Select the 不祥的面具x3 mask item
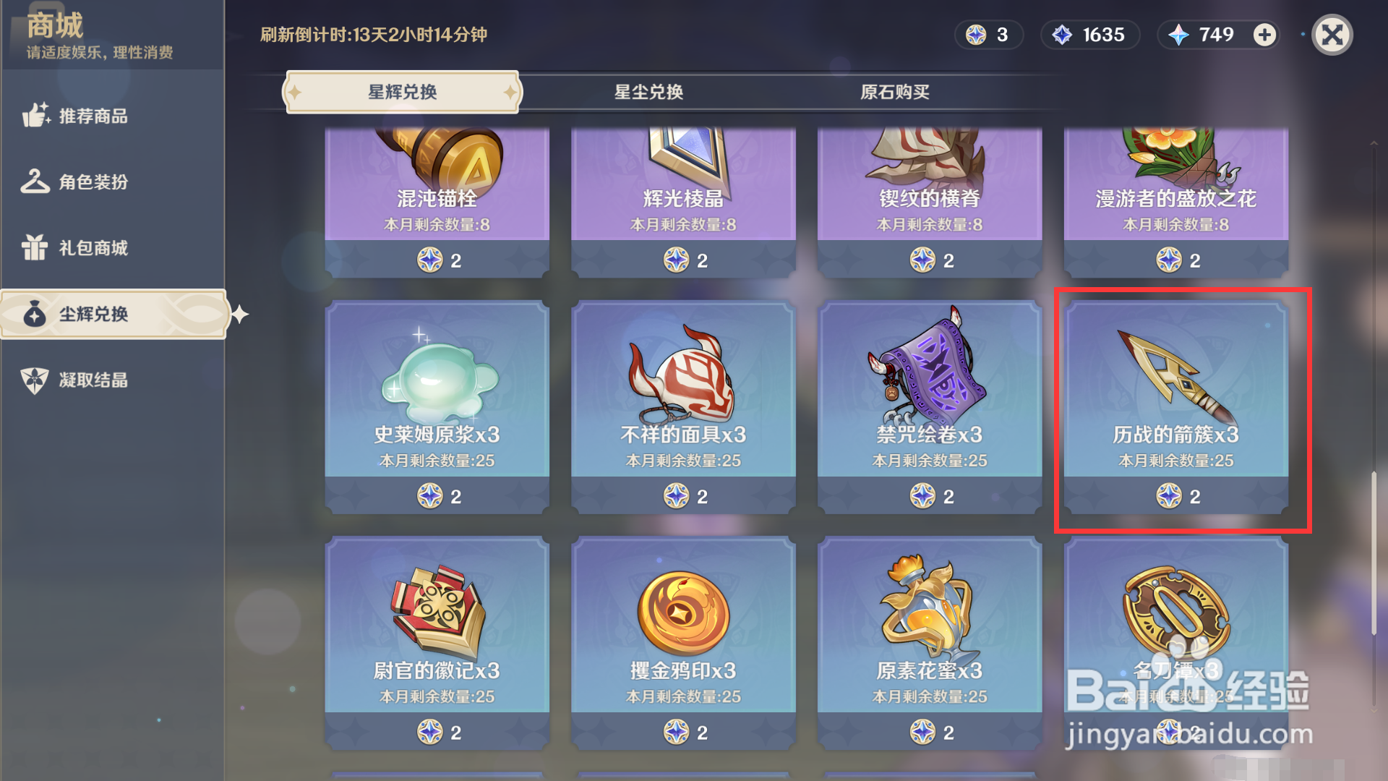Screen dimensions: 1388x781 (683, 407)
